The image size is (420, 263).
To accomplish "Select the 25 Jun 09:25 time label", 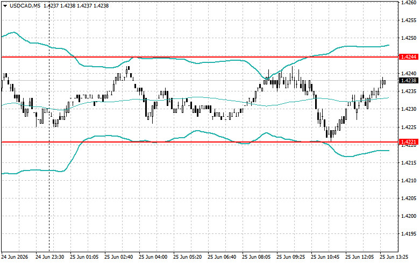I will [290, 257].
